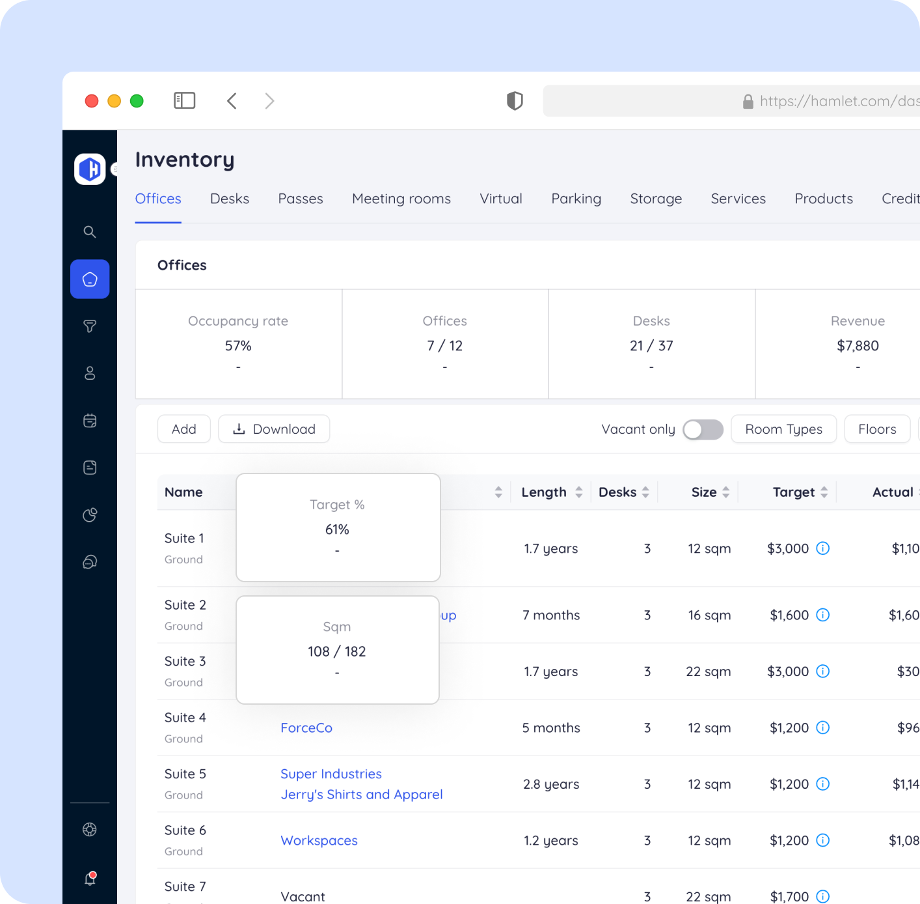Screen dimensions: 920x904
Task: Toggle the Vacant only switch
Action: 703,429
